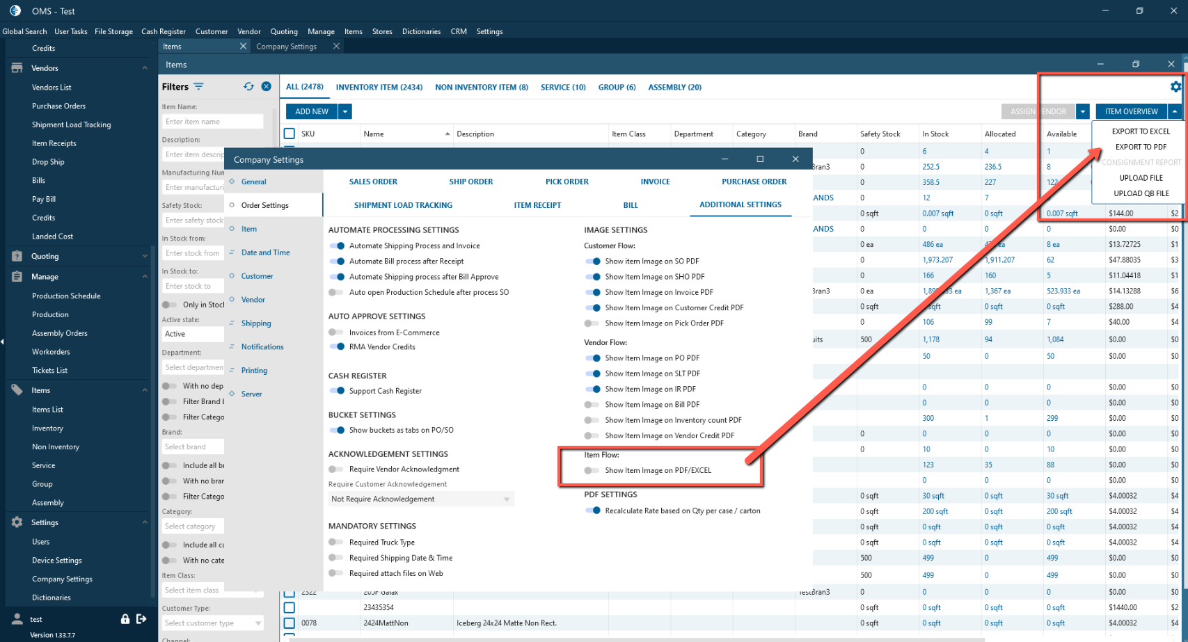Select Notifications in Company Settings navigation
This screenshot has width=1188, height=642.
point(262,346)
